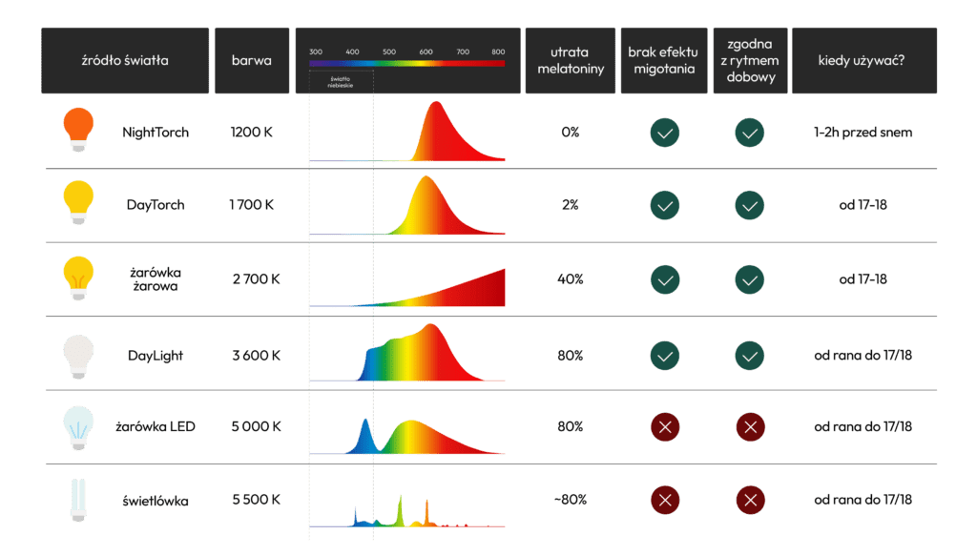Select the żarówka LED bulb icon
The height and width of the screenshot is (556, 977).
click(x=77, y=425)
